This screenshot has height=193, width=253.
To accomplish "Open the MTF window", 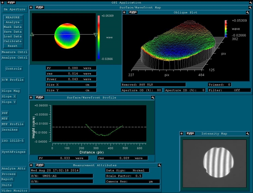I will pyautogui.click(x=5, y=119).
